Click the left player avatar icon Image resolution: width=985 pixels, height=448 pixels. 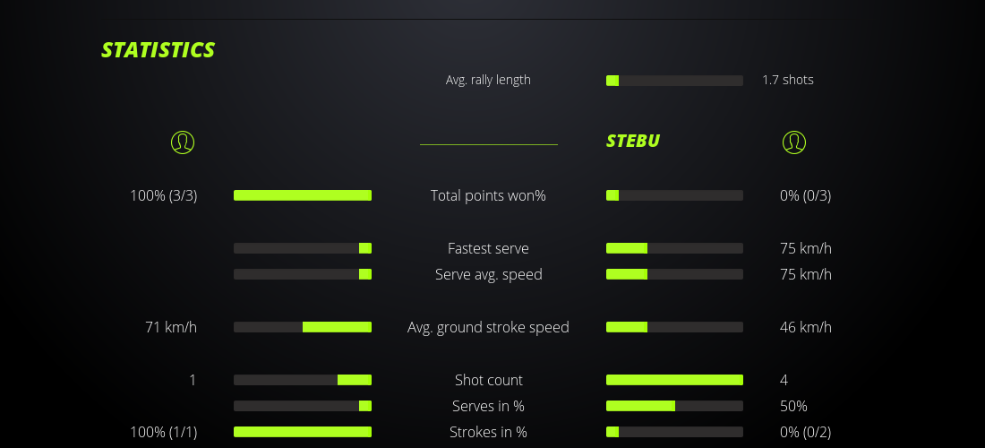click(x=183, y=142)
